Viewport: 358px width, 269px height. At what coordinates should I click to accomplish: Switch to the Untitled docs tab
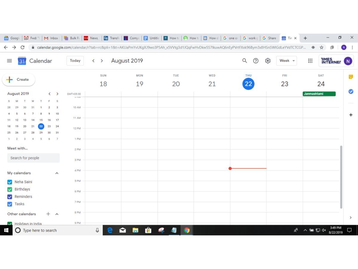click(x=152, y=38)
